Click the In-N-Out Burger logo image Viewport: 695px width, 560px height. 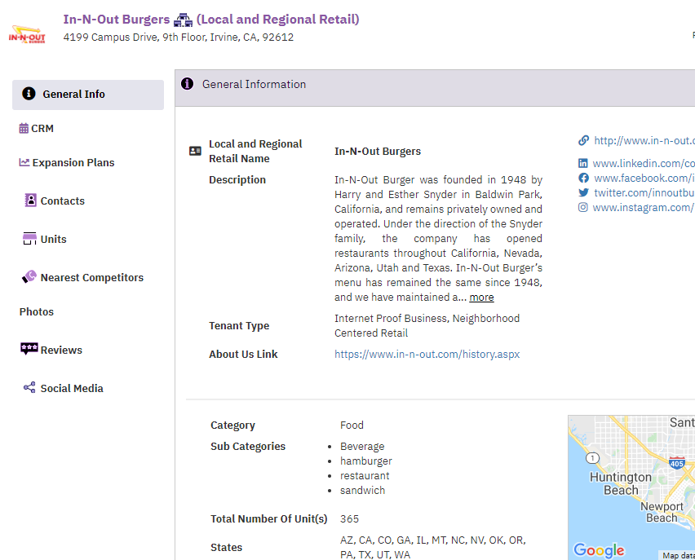pos(27,34)
